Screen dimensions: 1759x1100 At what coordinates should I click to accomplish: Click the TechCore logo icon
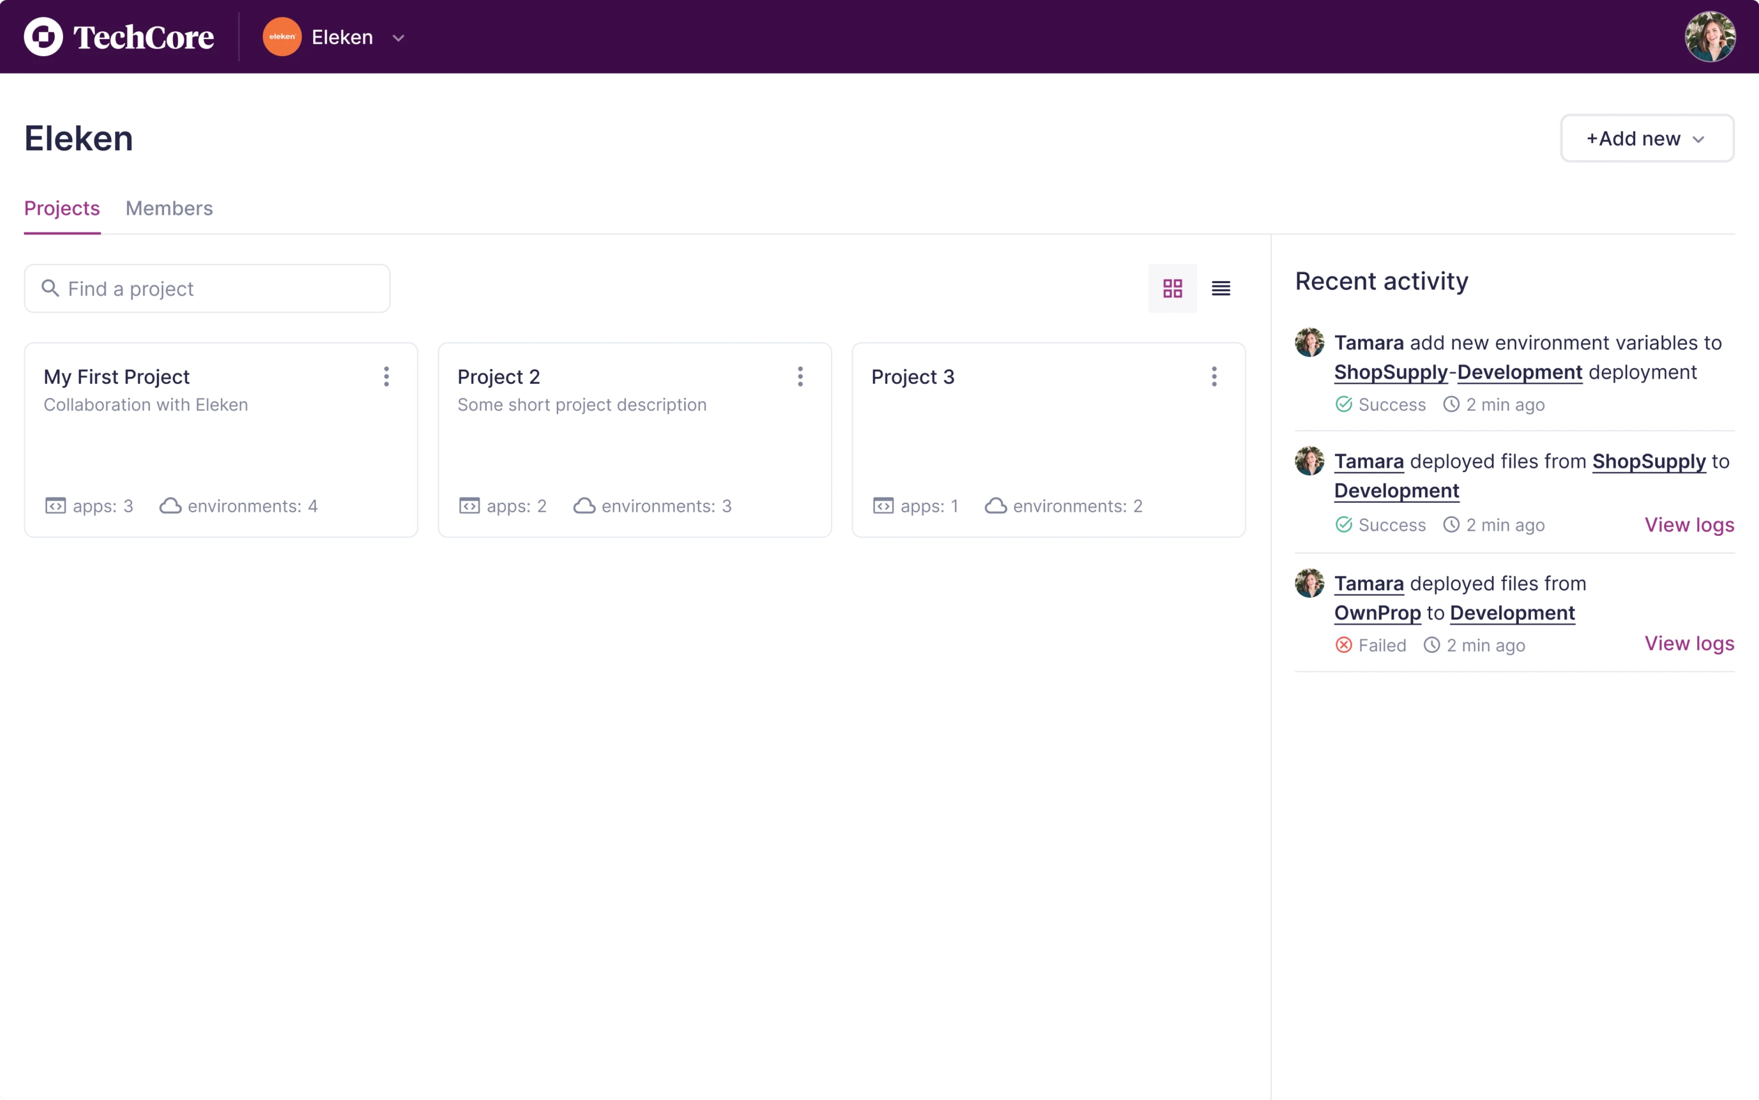click(x=44, y=36)
